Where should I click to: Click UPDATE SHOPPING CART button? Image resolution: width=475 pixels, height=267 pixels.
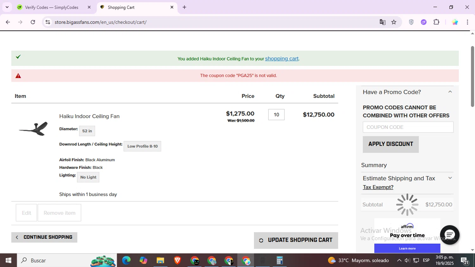(x=296, y=240)
